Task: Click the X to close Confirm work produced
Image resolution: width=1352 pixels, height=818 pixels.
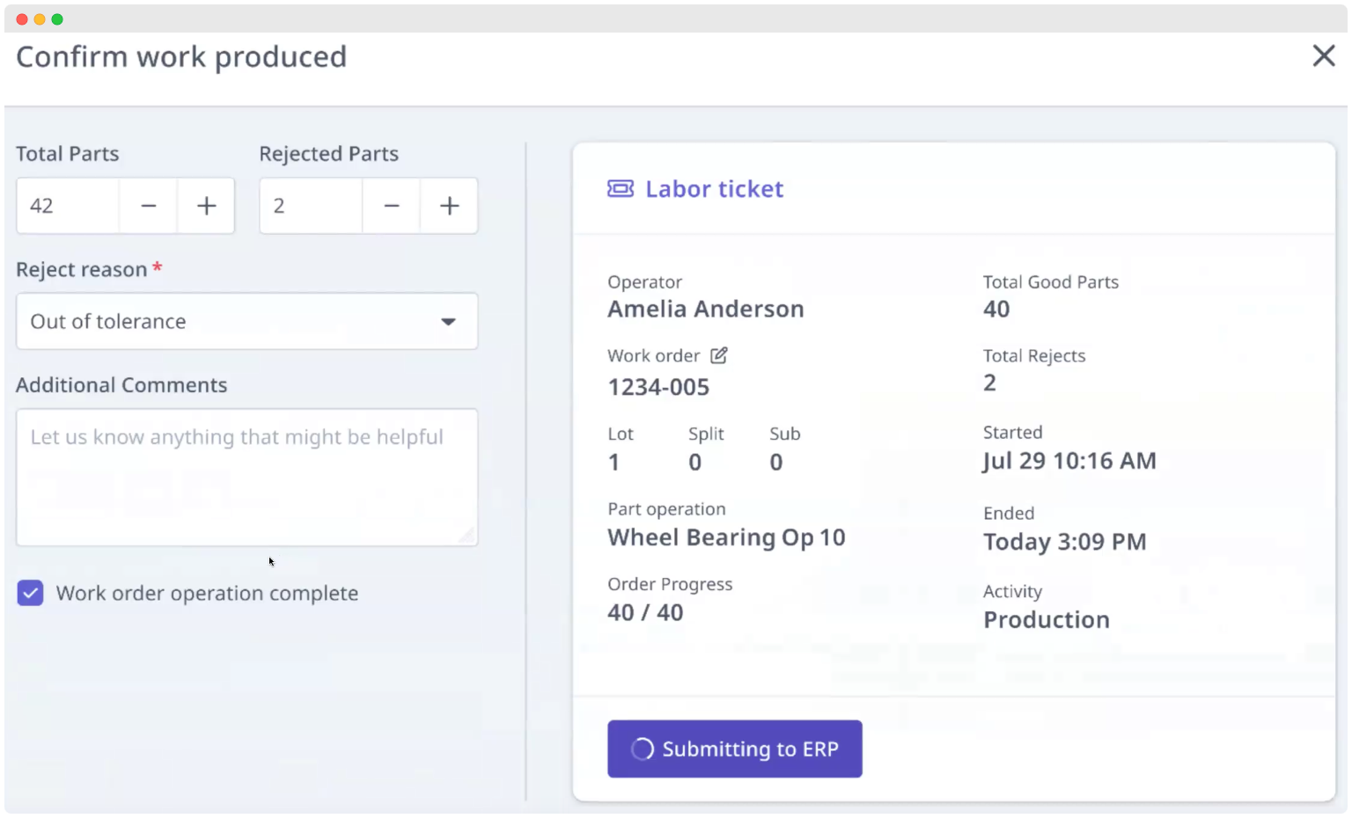Action: (x=1324, y=55)
